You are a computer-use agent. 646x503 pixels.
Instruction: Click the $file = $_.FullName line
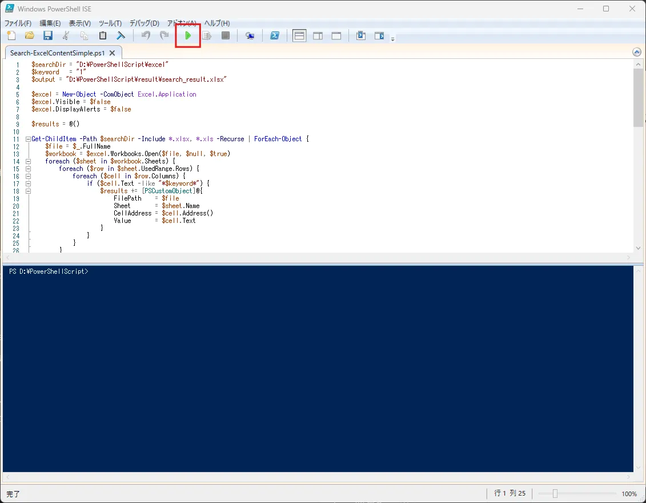[x=78, y=146]
